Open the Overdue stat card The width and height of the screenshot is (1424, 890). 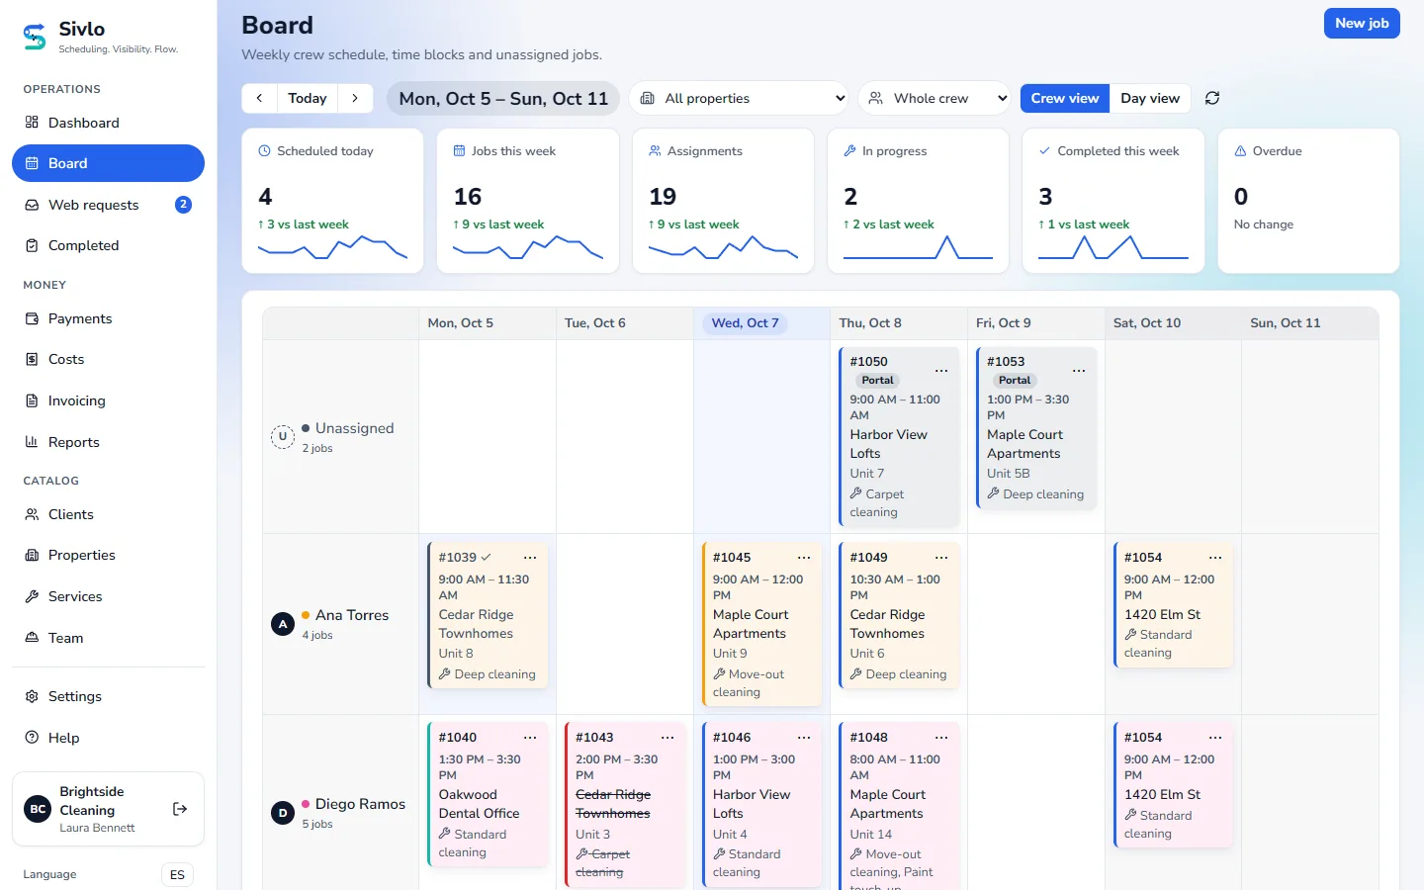(1308, 201)
